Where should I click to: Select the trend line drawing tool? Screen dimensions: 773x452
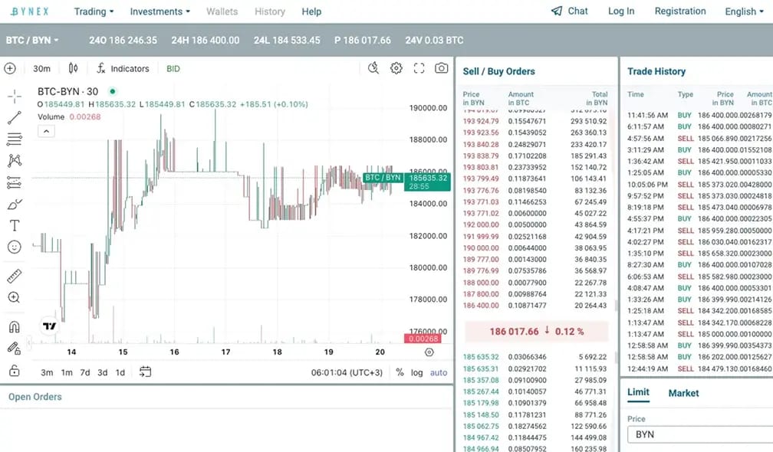15,118
